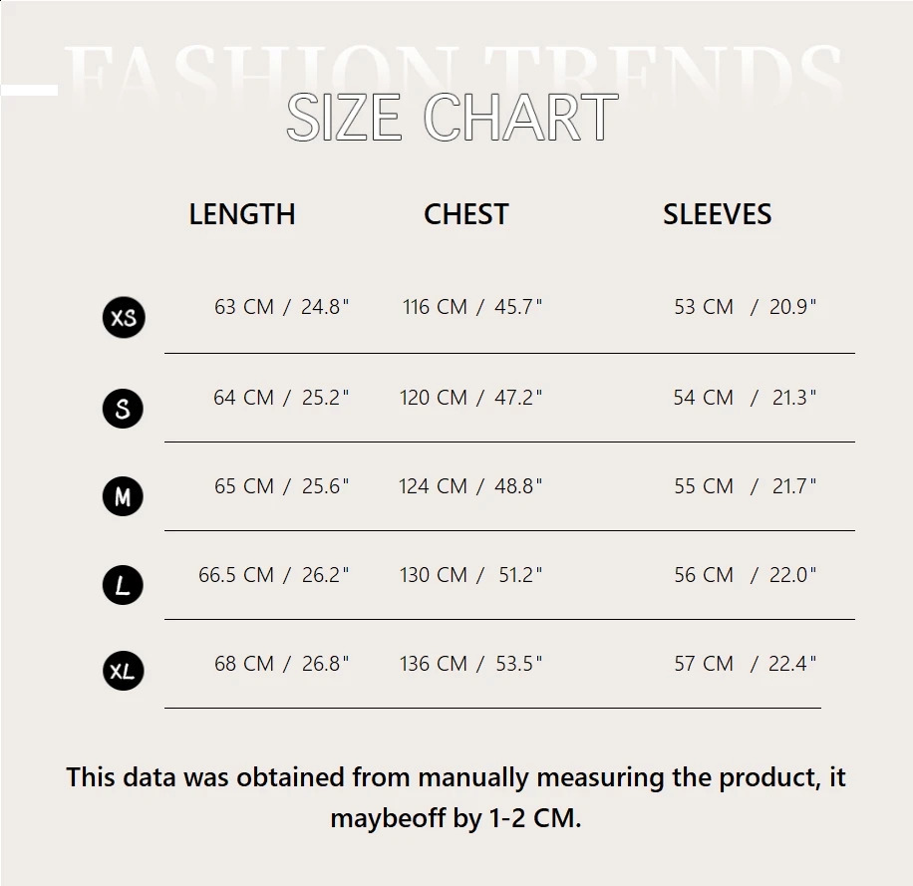This screenshot has width=913, height=886.
Task: Select M length value 65 CM
Action: [x=244, y=486]
